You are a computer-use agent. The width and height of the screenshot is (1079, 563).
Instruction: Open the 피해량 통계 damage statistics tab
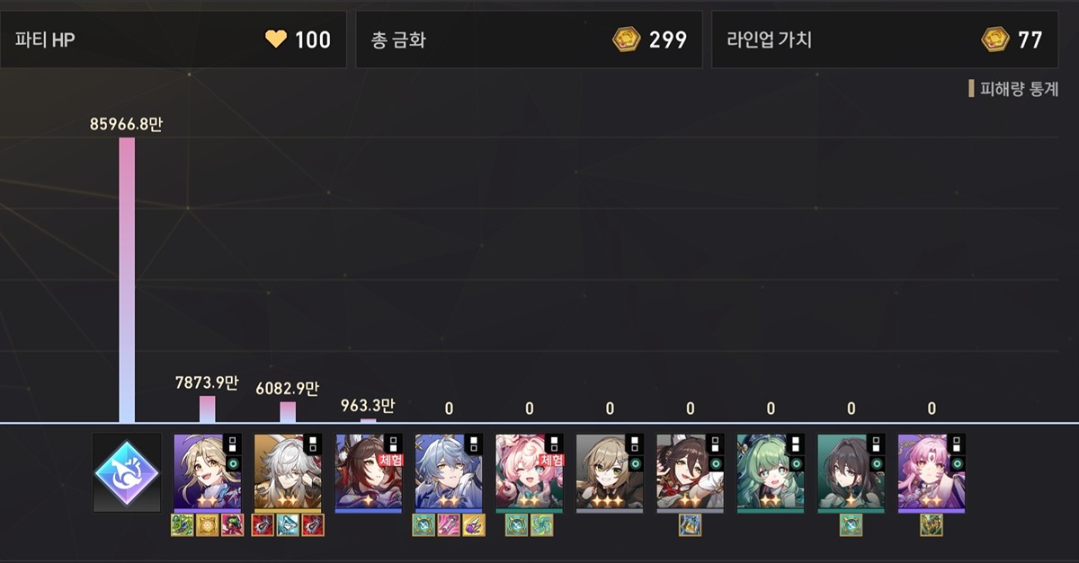1013,89
